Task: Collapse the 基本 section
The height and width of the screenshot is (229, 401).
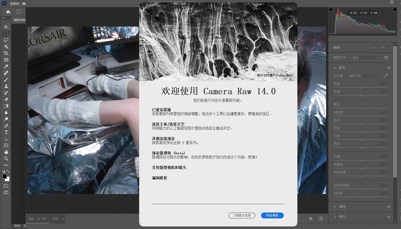Action: (335, 68)
